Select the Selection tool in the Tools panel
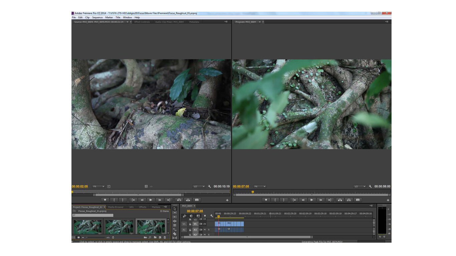The width and height of the screenshot is (456, 256). [x=175, y=209]
